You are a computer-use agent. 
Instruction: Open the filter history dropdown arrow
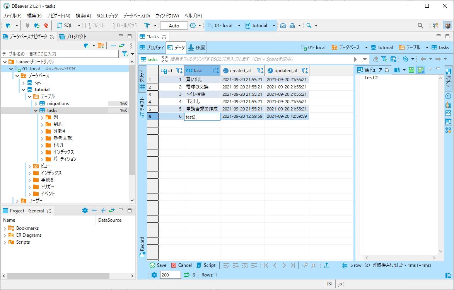pyautogui.click(x=365, y=59)
